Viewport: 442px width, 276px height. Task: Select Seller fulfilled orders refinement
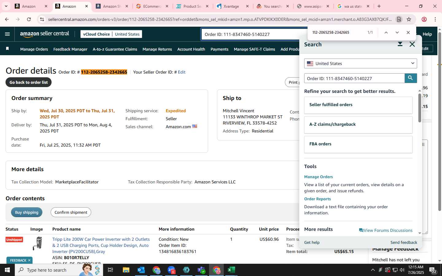(x=358, y=105)
